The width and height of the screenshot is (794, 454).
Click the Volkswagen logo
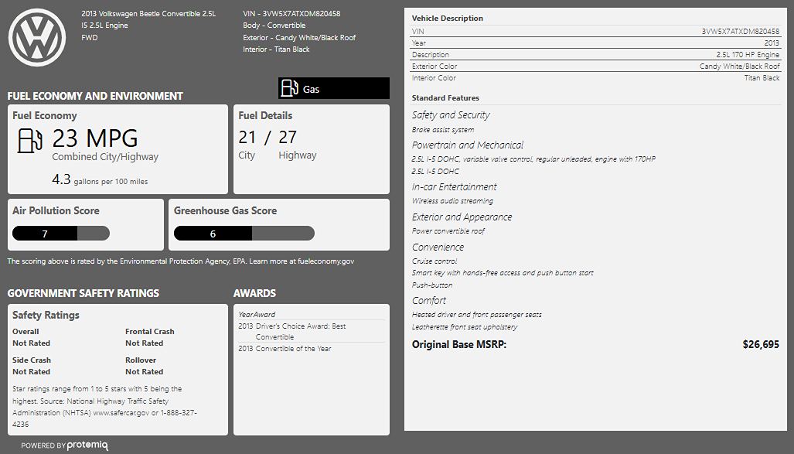(37, 37)
